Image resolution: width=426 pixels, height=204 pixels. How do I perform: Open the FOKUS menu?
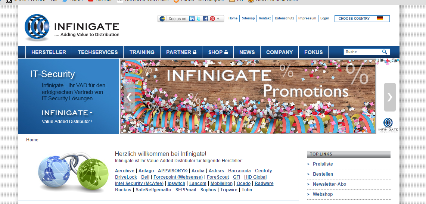[x=314, y=52]
